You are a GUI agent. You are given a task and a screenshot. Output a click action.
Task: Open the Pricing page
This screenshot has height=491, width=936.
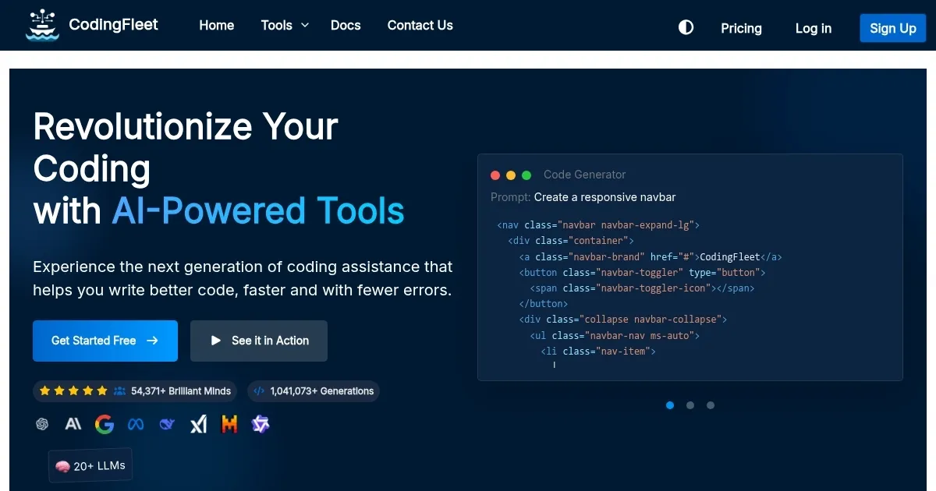coord(740,28)
